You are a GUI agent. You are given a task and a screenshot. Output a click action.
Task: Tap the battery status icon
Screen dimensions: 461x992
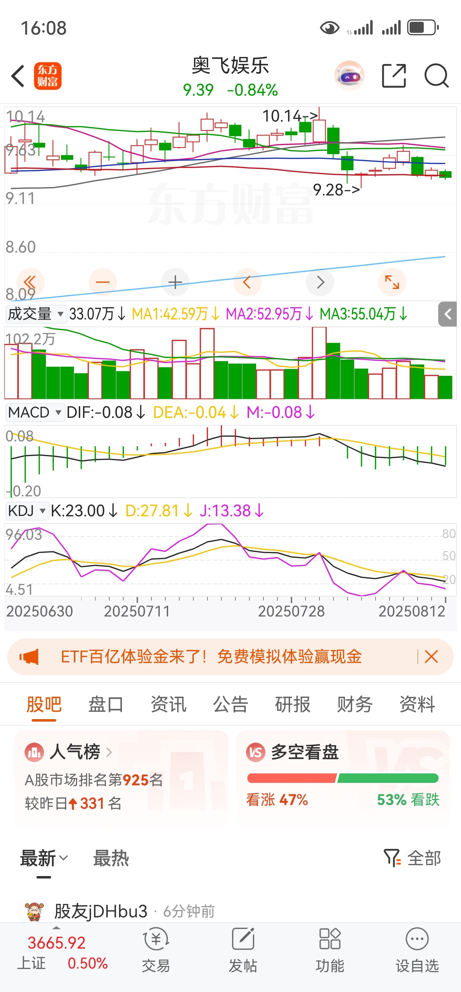pyautogui.click(x=423, y=28)
